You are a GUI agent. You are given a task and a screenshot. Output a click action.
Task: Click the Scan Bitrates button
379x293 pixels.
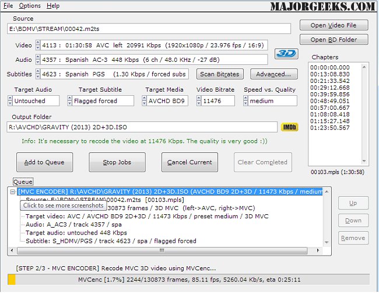[x=220, y=74]
